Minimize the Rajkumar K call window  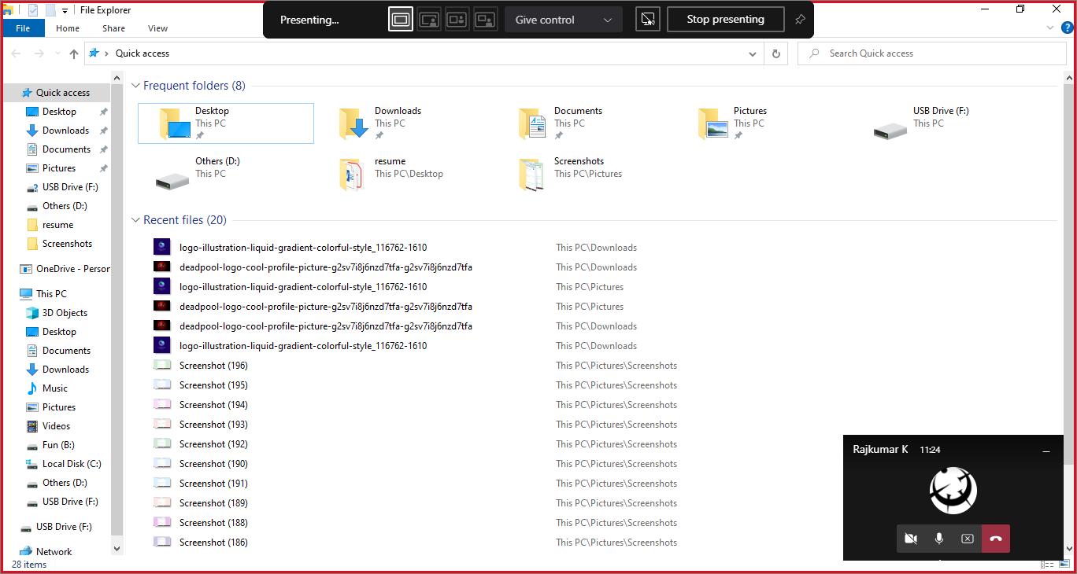[1046, 451]
